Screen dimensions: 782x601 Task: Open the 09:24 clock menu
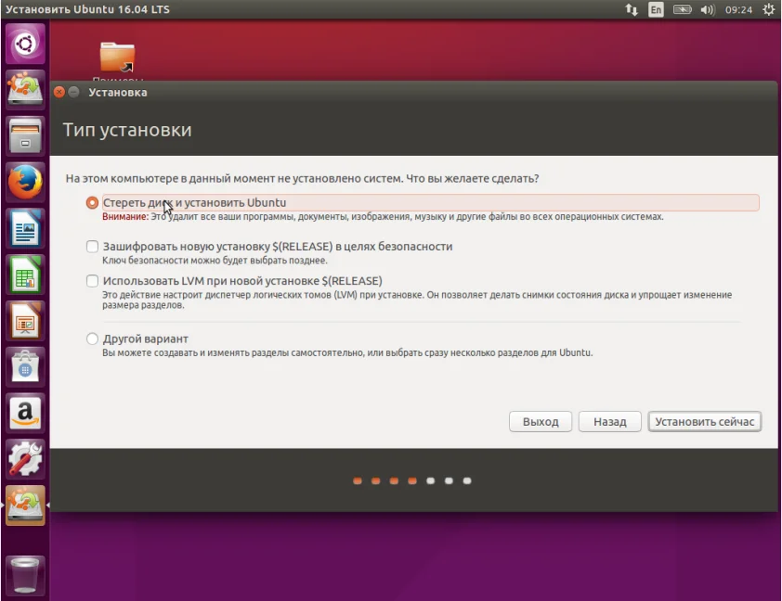738,9
